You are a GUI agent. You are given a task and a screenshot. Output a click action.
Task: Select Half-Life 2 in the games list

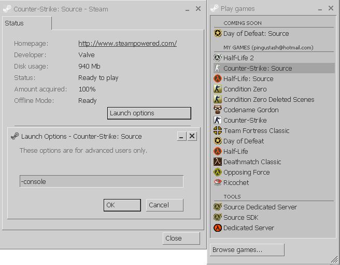[274, 58]
